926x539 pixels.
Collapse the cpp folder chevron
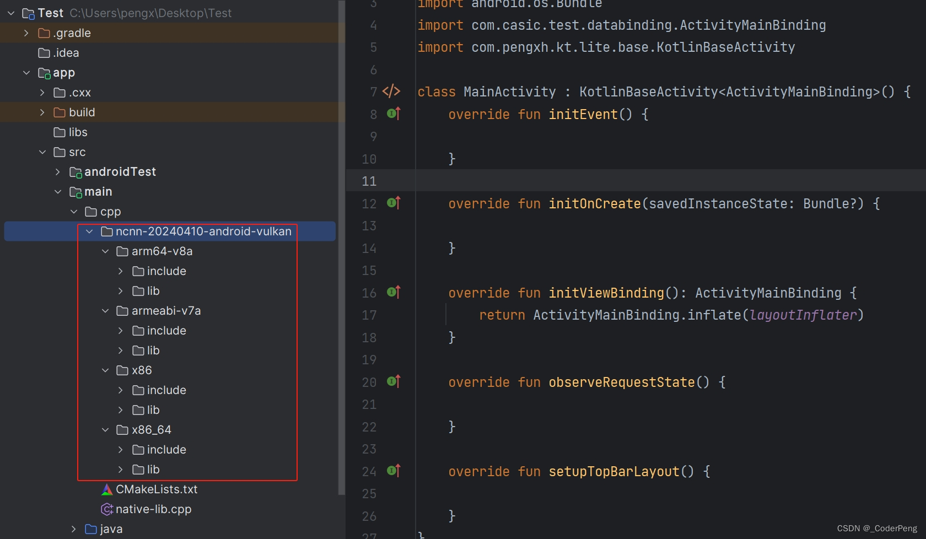[74, 212]
